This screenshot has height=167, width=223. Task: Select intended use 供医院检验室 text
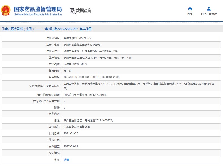tap(85, 95)
